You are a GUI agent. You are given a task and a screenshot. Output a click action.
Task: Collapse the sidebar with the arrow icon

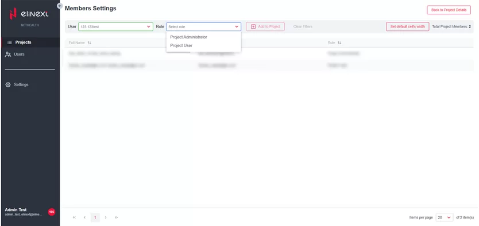click(60, 6)
